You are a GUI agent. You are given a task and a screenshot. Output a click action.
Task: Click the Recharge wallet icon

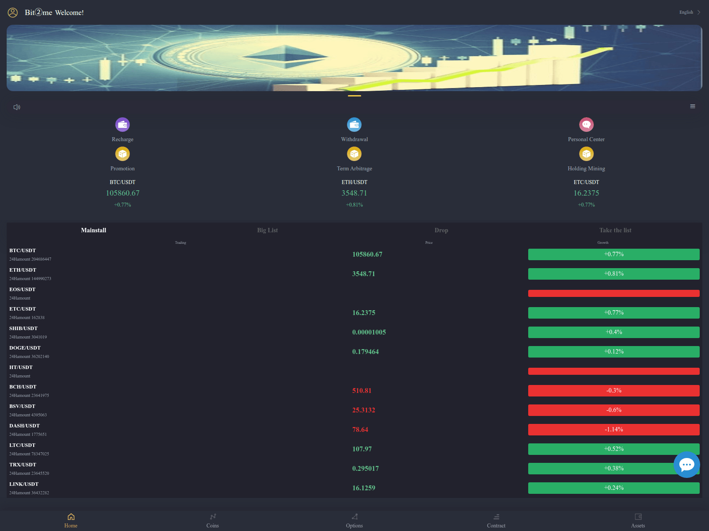coord(123,125)
